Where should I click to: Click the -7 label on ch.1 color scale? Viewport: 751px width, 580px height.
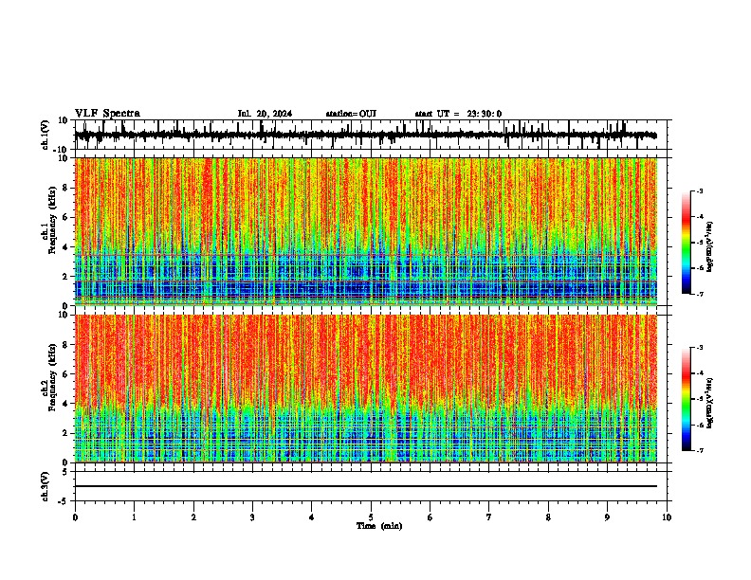(700, 294)
